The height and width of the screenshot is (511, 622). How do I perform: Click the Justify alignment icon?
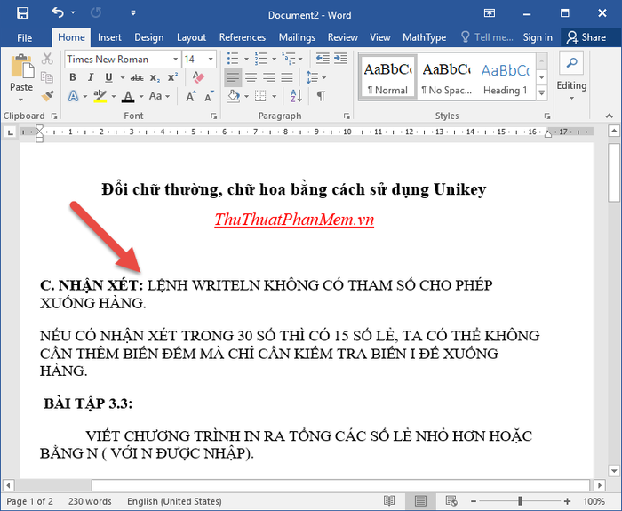point(286,77)
